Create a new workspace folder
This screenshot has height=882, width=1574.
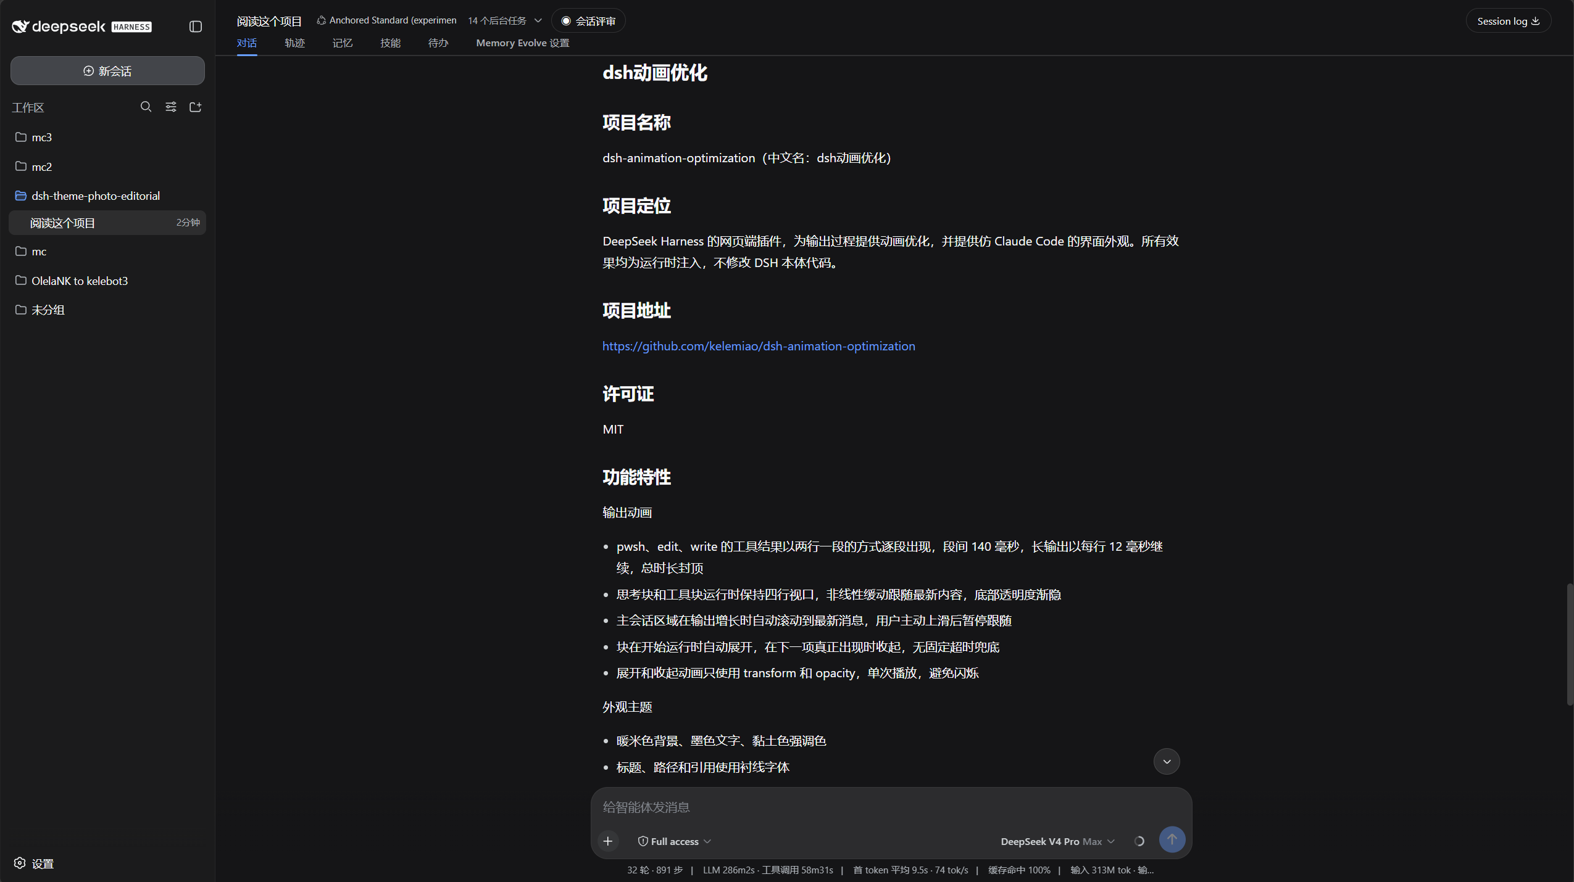[x=195, y=107]
